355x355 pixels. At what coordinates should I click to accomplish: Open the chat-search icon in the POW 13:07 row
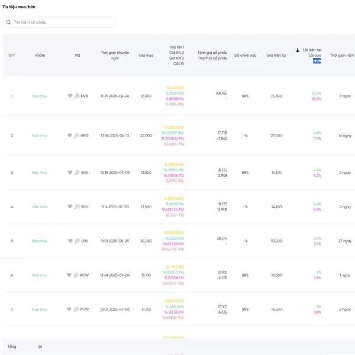tap(76, 309)
